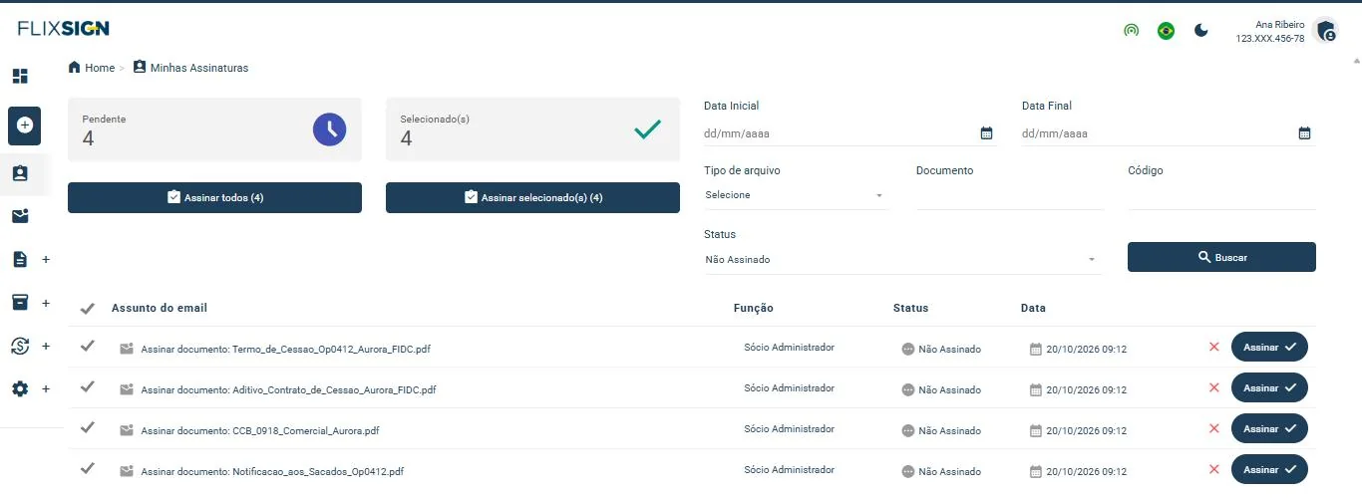Click the green signal status icon
Screen dimensions: 1362x498
(1131, 31)
